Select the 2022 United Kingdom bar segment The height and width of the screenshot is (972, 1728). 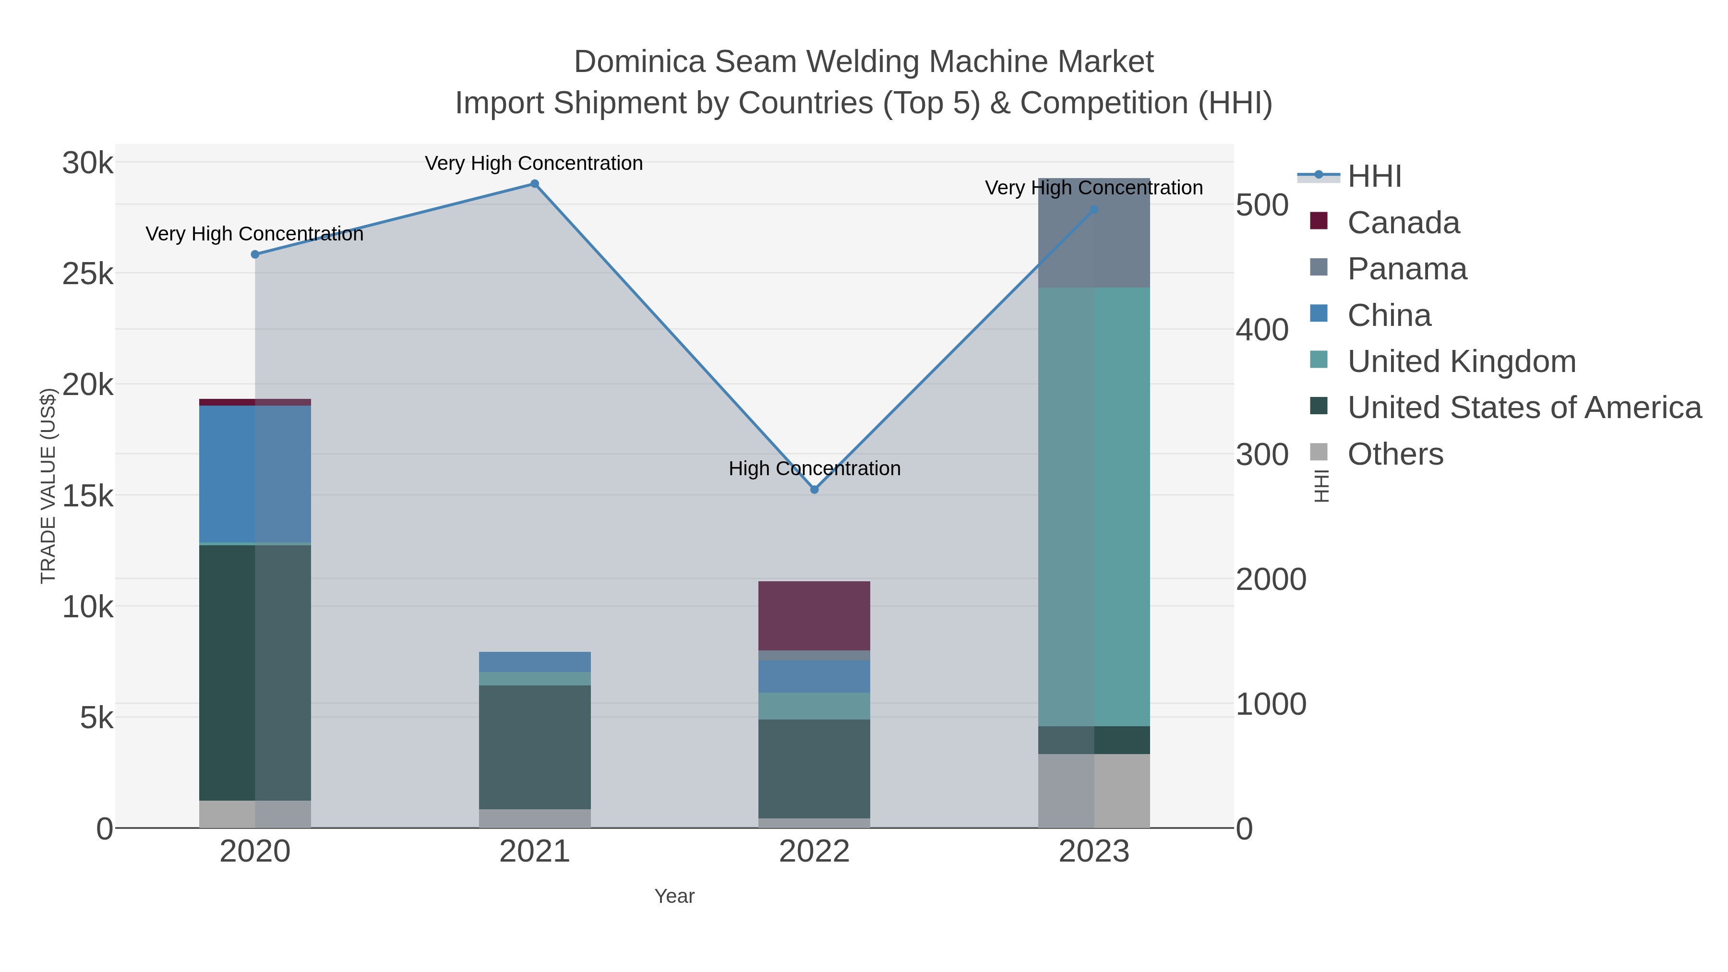815,707
